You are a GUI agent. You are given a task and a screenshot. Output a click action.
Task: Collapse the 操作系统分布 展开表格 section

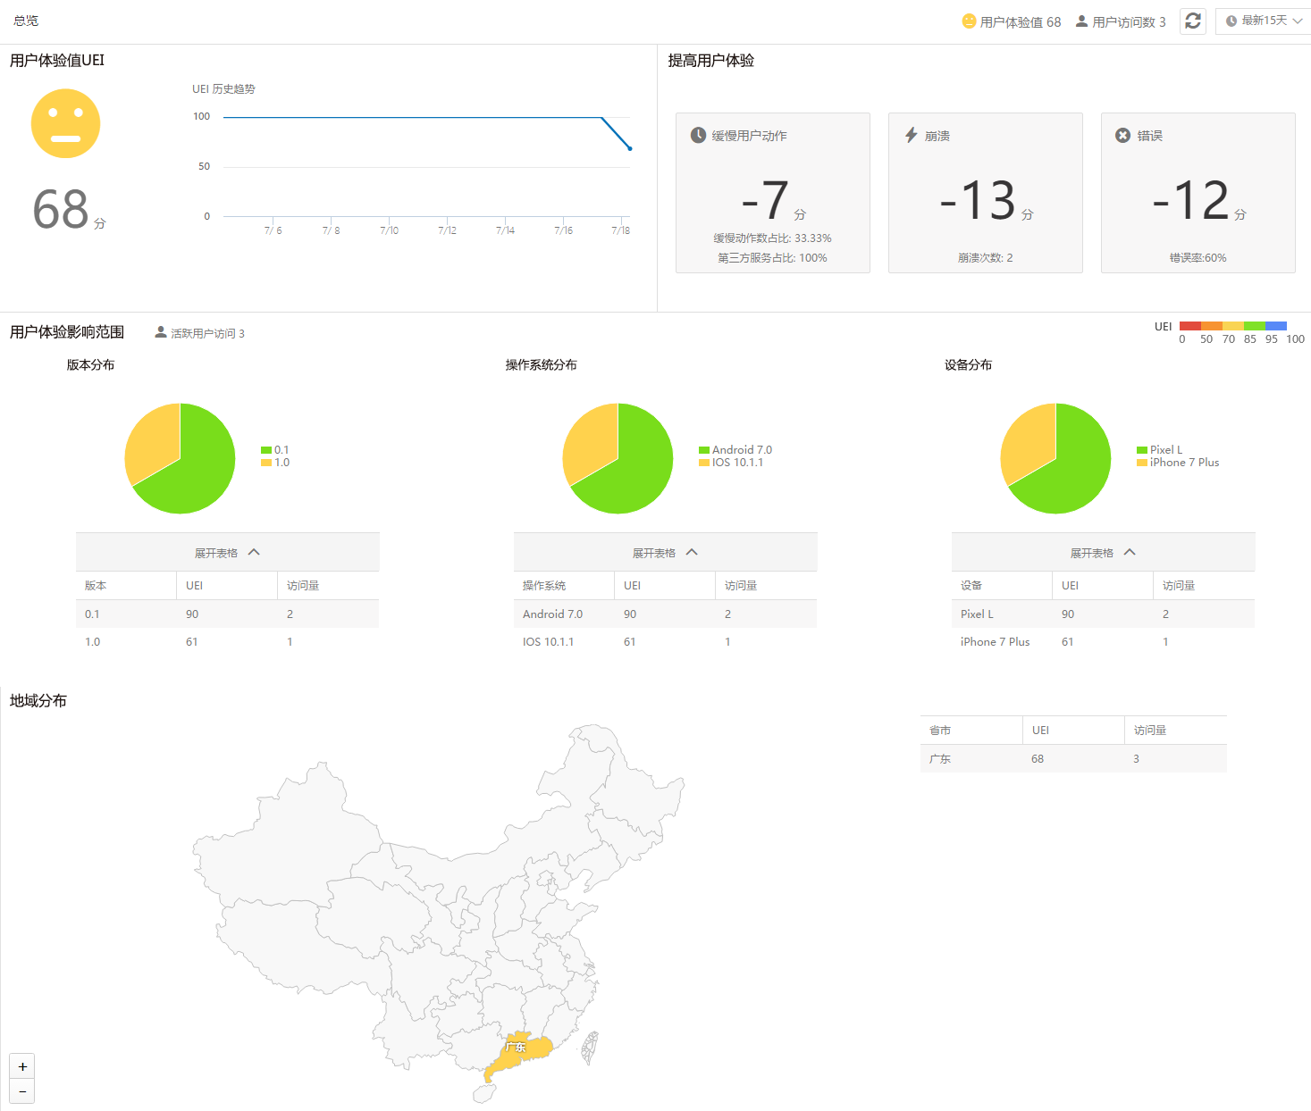tap(665, 552)
